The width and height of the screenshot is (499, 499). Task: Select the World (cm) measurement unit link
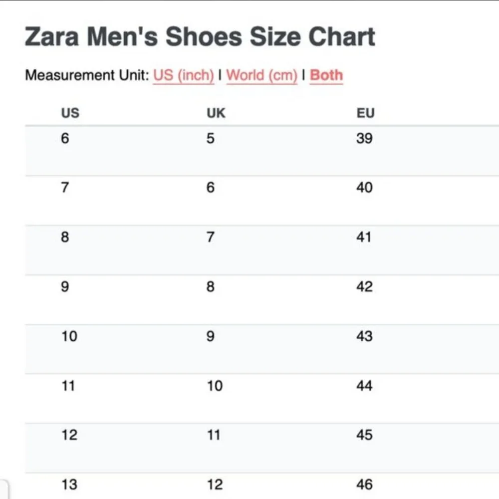pos(261,75)
